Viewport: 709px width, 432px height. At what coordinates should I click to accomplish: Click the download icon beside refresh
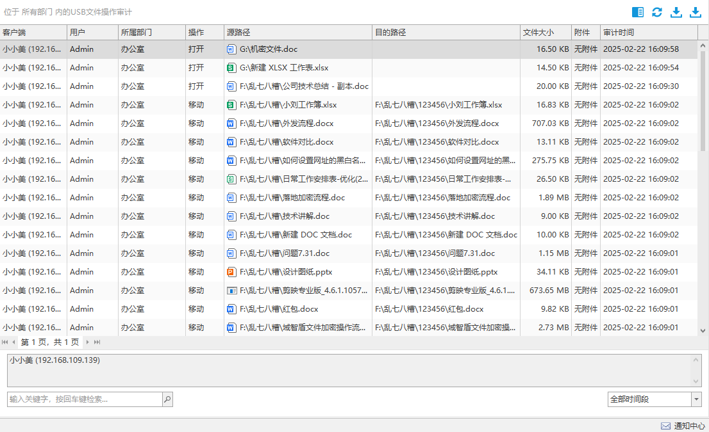[676, 12]
